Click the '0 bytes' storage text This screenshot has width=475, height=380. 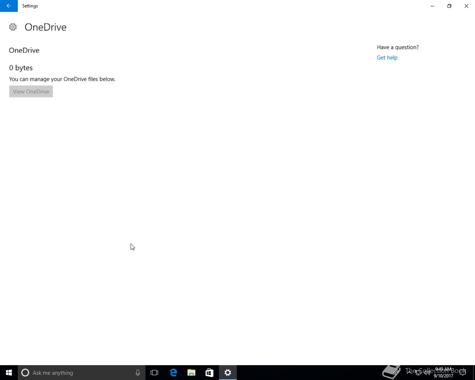click(x=21, y=68)
